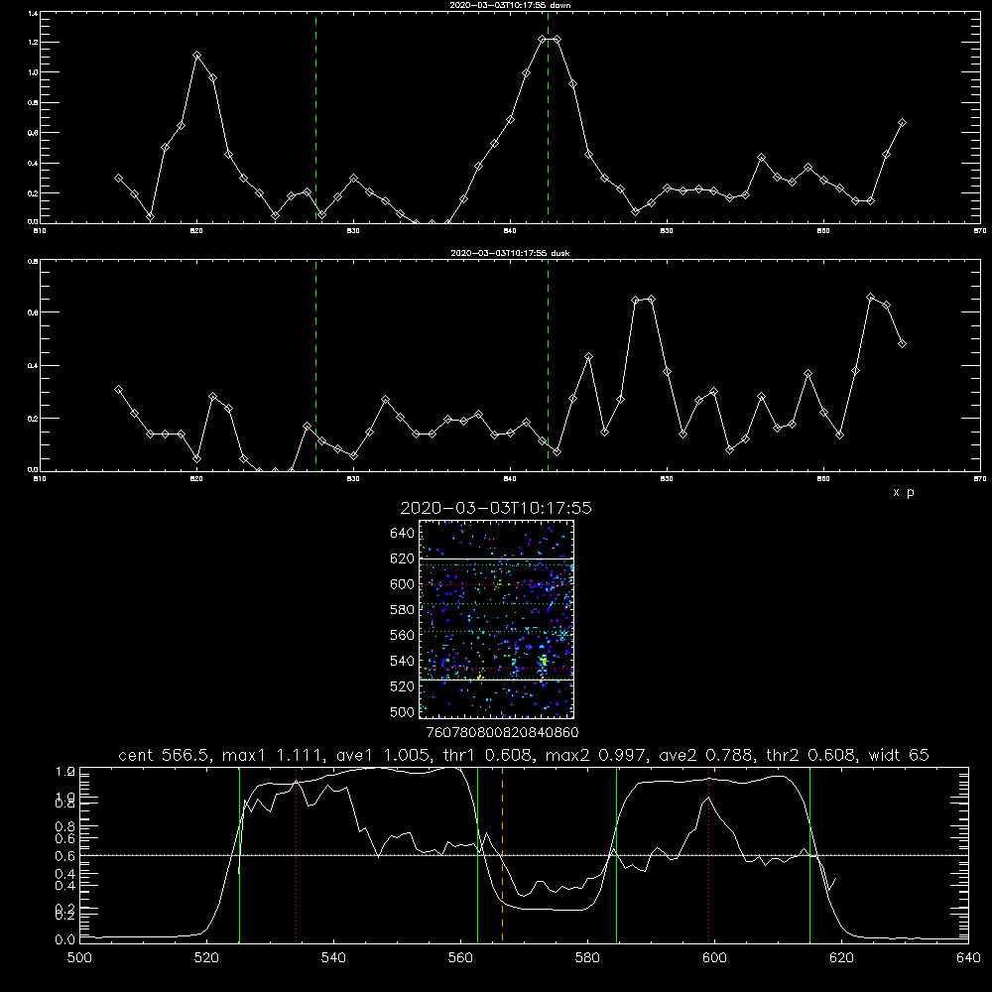
Task: Click red dotted line near 599 in bottom plot
Action: (708, 854)
